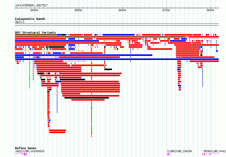This screenshot has width=226, height=157.
Task: Select the long brown variant bar in the second row
Action: 101,37
